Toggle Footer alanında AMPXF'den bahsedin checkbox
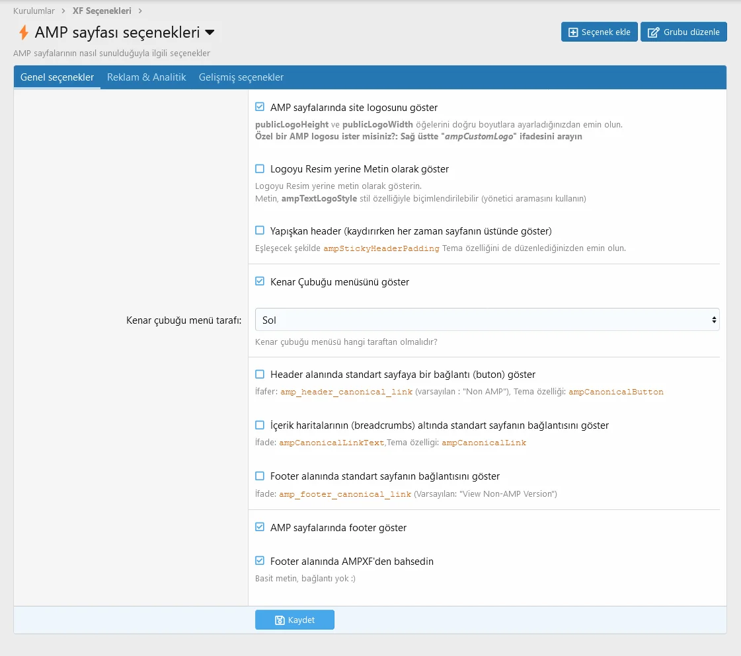 pos(260,561)
